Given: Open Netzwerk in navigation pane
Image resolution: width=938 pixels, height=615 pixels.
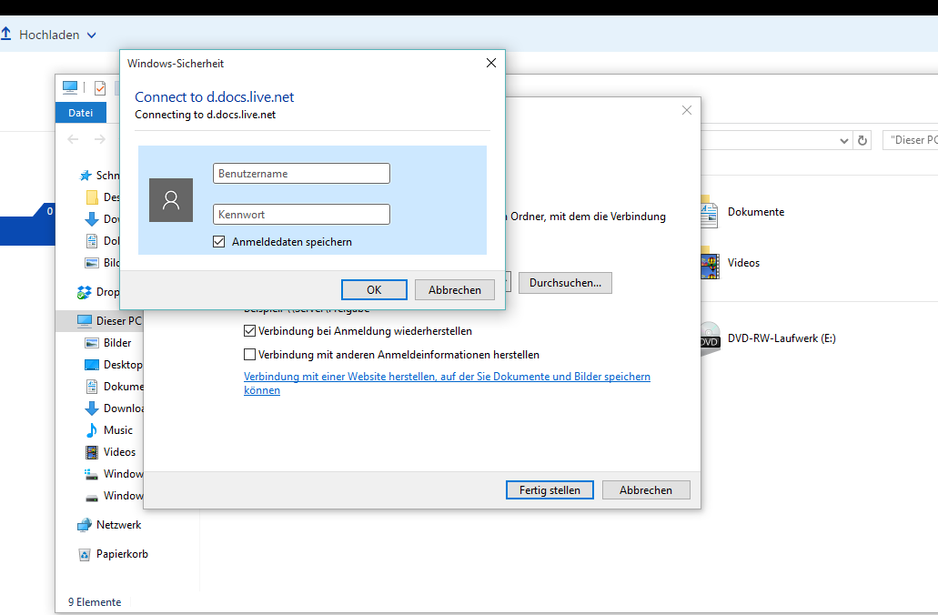Looking at the screenshot, I should [x=118, y=525].
